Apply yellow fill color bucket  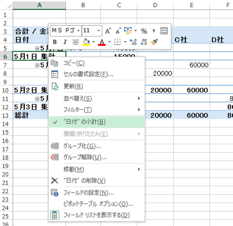86,42
